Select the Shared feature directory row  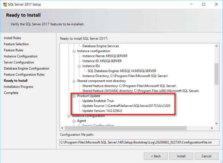(129, 86)
